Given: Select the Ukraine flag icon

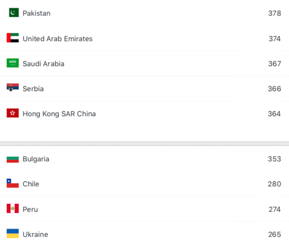Looking at the screenshot, I should click(x=12, y=234).
